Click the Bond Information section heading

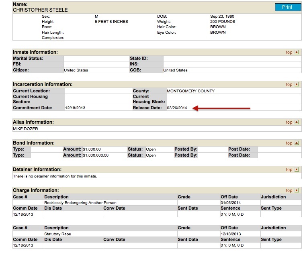pos(34,143)
